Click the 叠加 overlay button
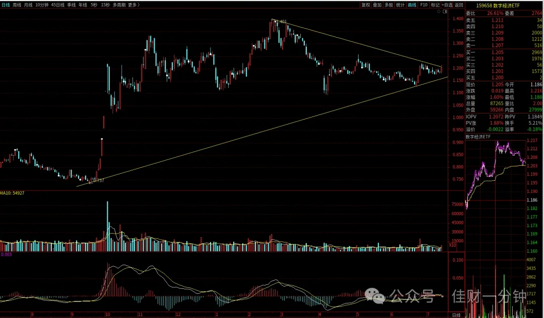The image size is (544, 318). coord(377,5)
